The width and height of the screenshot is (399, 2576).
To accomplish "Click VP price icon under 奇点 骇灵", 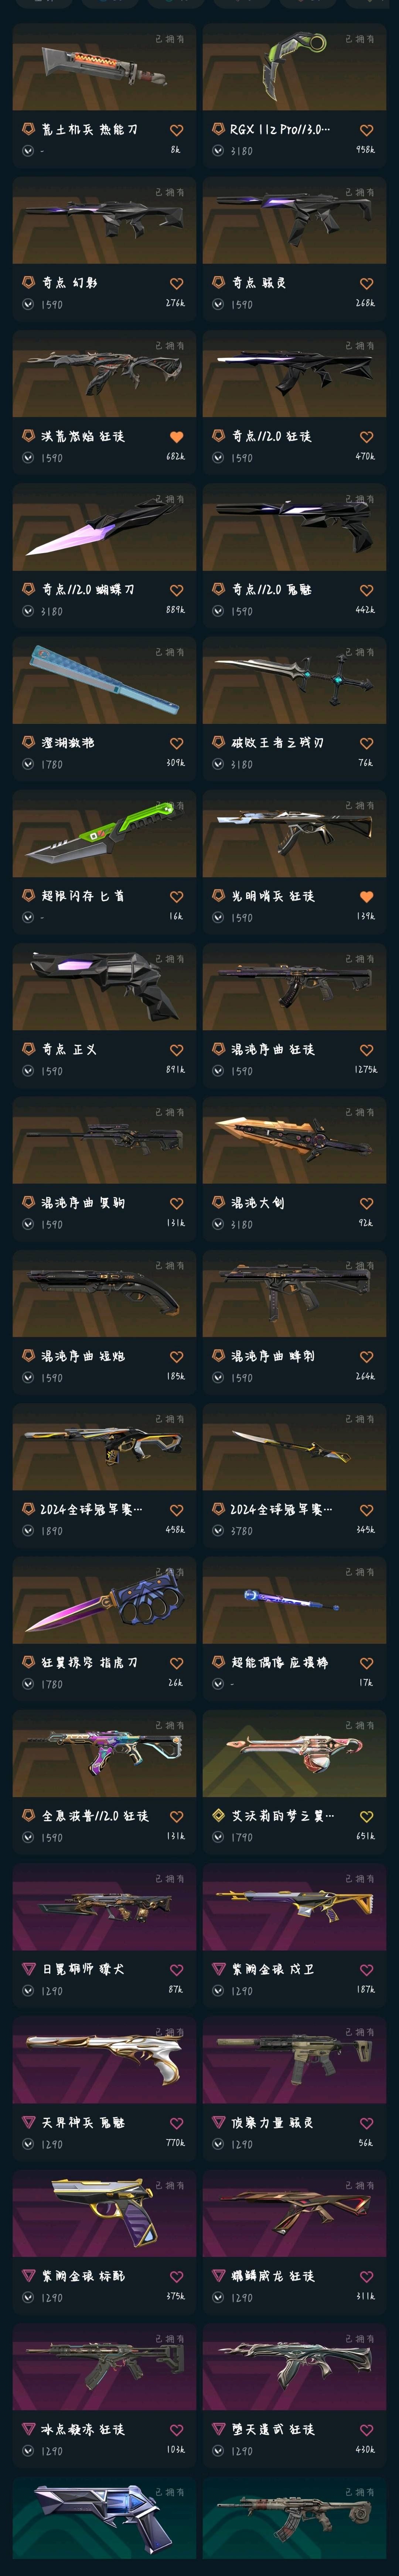I will [x=218, y=304].
